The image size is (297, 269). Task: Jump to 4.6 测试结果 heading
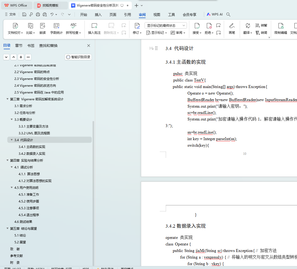(23, 222)
